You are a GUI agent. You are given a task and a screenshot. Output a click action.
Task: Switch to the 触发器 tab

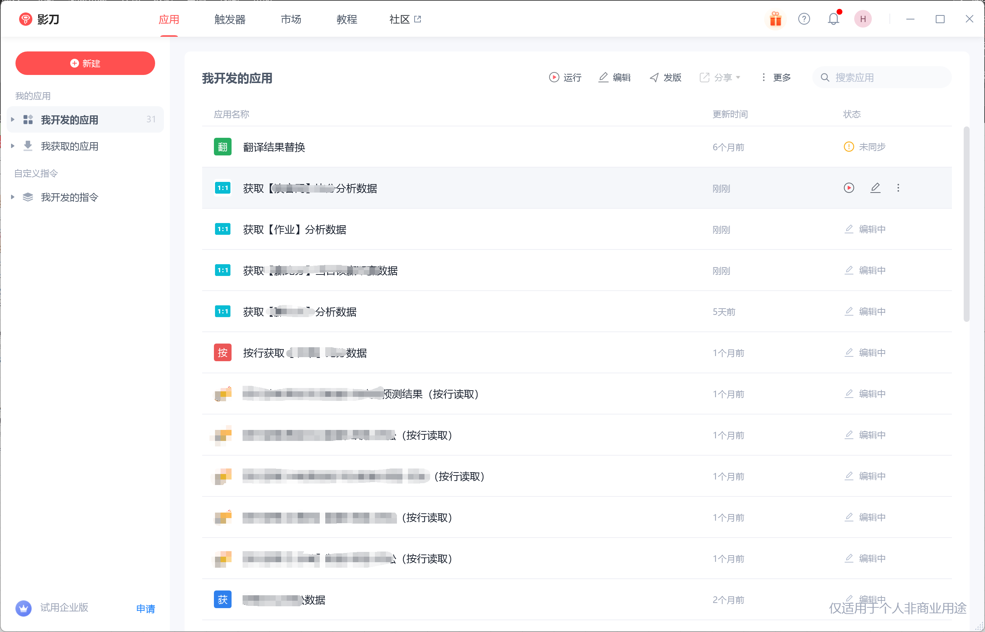230,19
